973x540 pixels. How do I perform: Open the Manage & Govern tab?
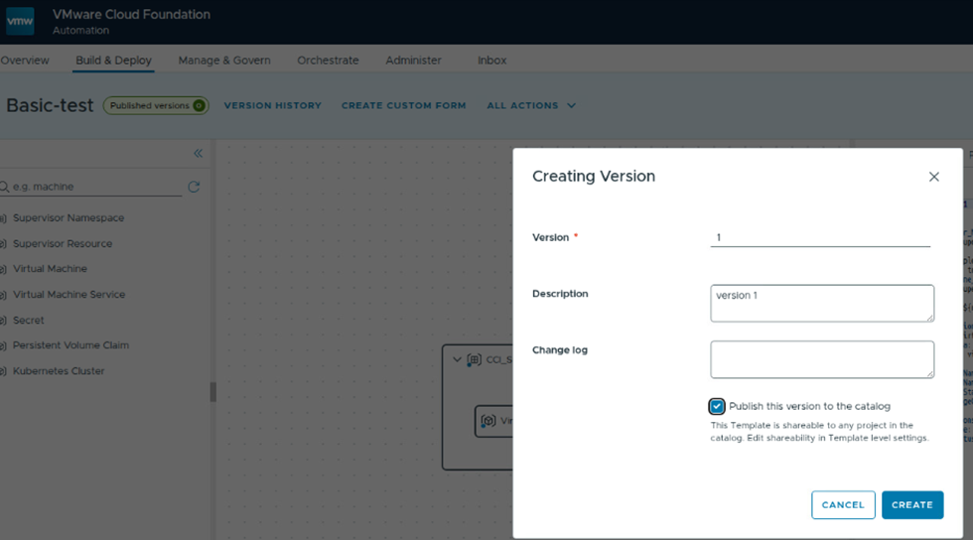(224, 61)
